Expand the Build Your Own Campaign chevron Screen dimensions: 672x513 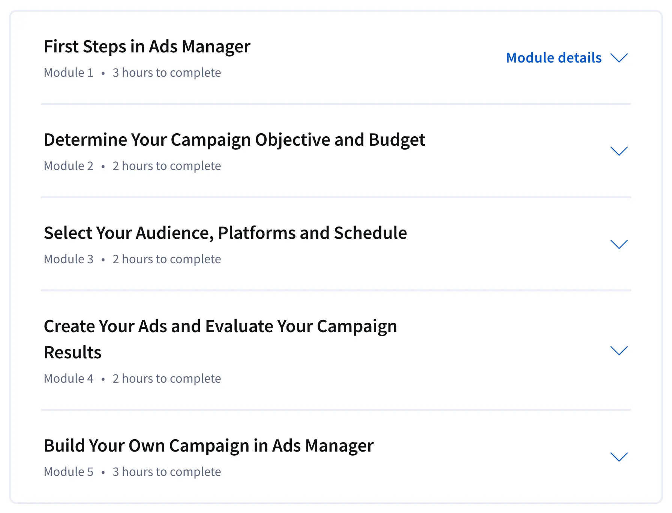coord(619,457)
